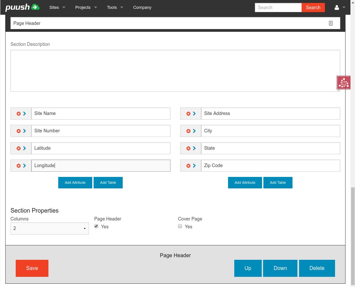Click the red remove icon beside Site Name
The image size is (355, 287).
coord(19,114)
